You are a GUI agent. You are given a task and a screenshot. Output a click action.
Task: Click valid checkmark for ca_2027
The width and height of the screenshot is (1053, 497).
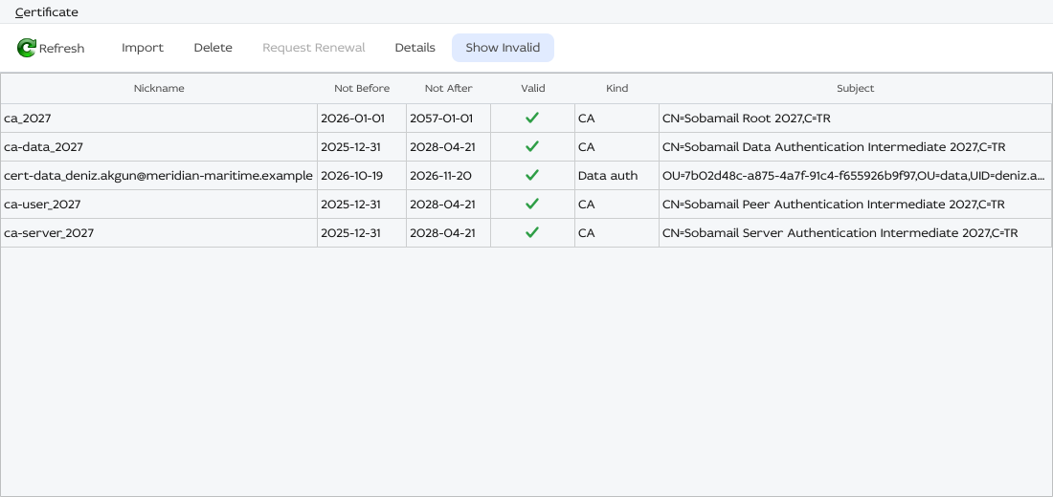point(532,119)
